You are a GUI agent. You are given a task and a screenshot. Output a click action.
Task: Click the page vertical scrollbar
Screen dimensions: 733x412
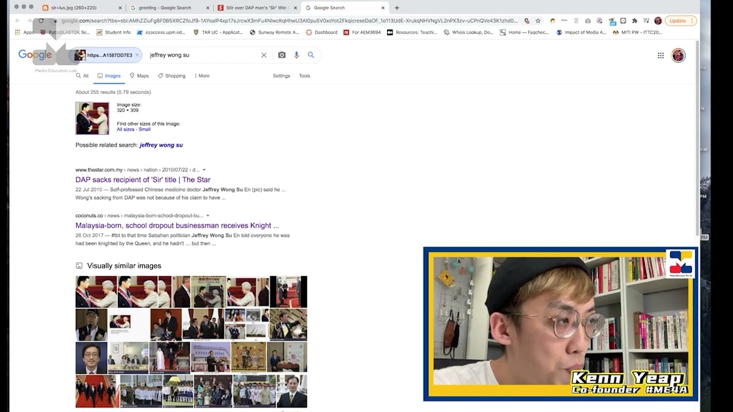click(697, 137)
